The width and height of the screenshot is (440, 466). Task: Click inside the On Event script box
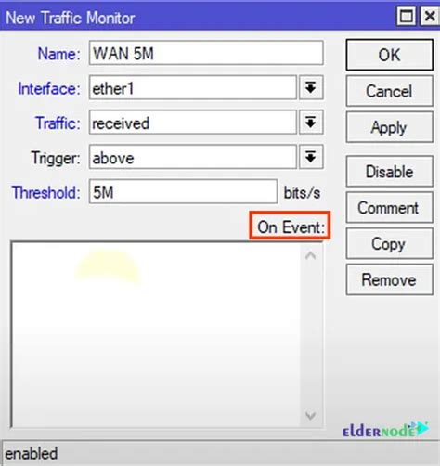coord(156,334)
